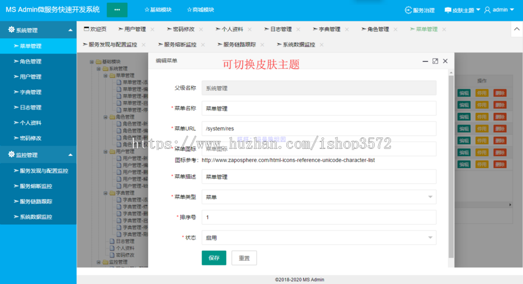Click the 菜单描述 input field

pos(319,177)
